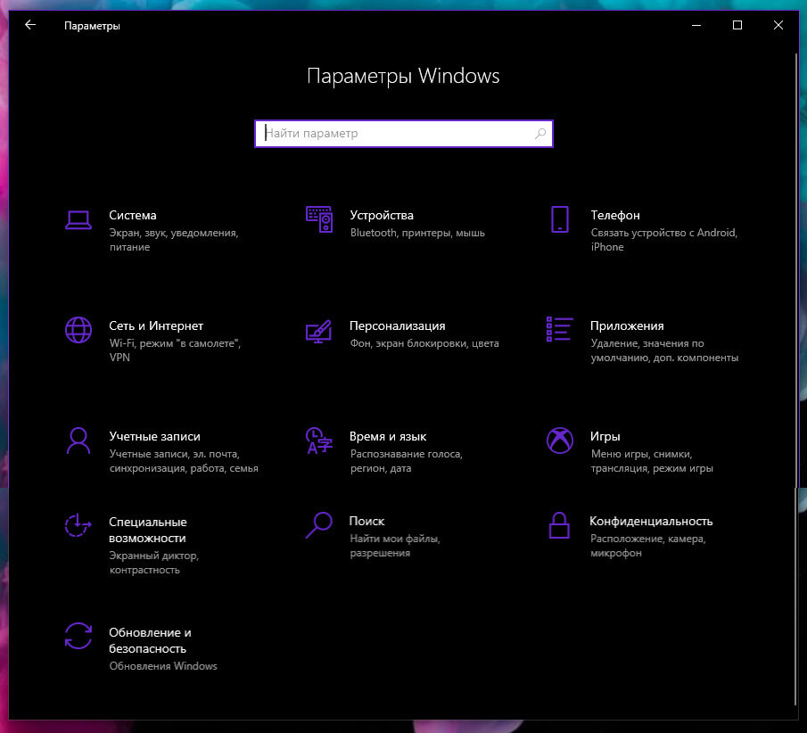Open the Система laptop icon

(x=78, y=219)
